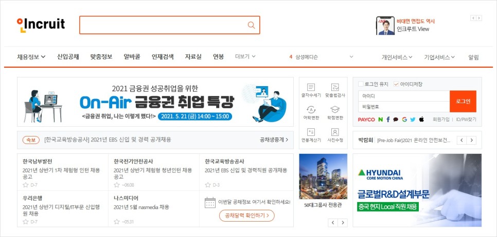This screenshot has height=237, width=497.
Task: Open the 알바콜 menu
Action: pyautogui.click(x=132, y=57)
